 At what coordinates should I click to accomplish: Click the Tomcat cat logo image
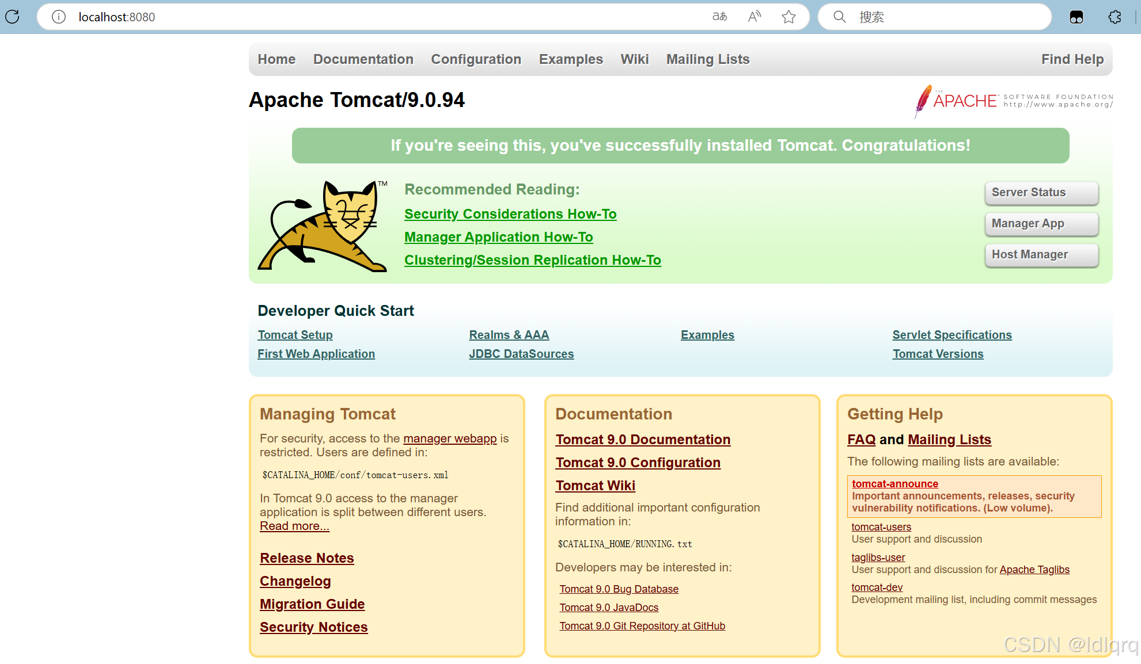pos(323,226)
